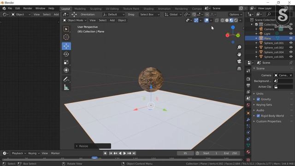Toggle the Rigid Body World checkbox
Screen dimensions: 295x166
pos(258,116)
